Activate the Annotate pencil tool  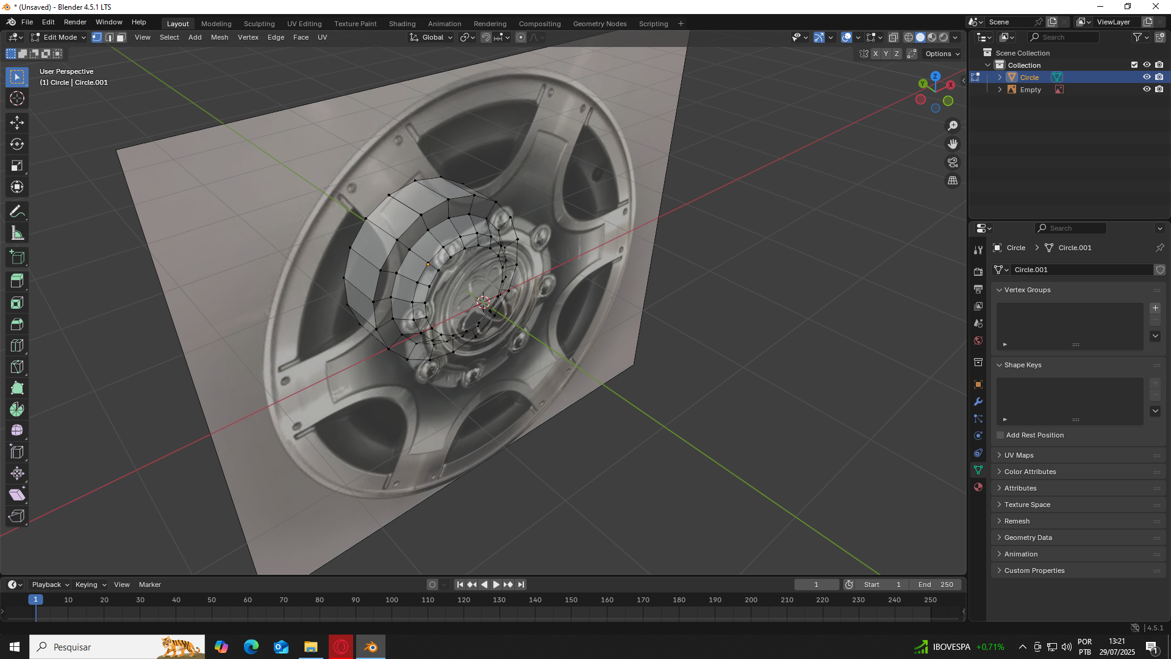pyautogui.click(x=17, y=212)
